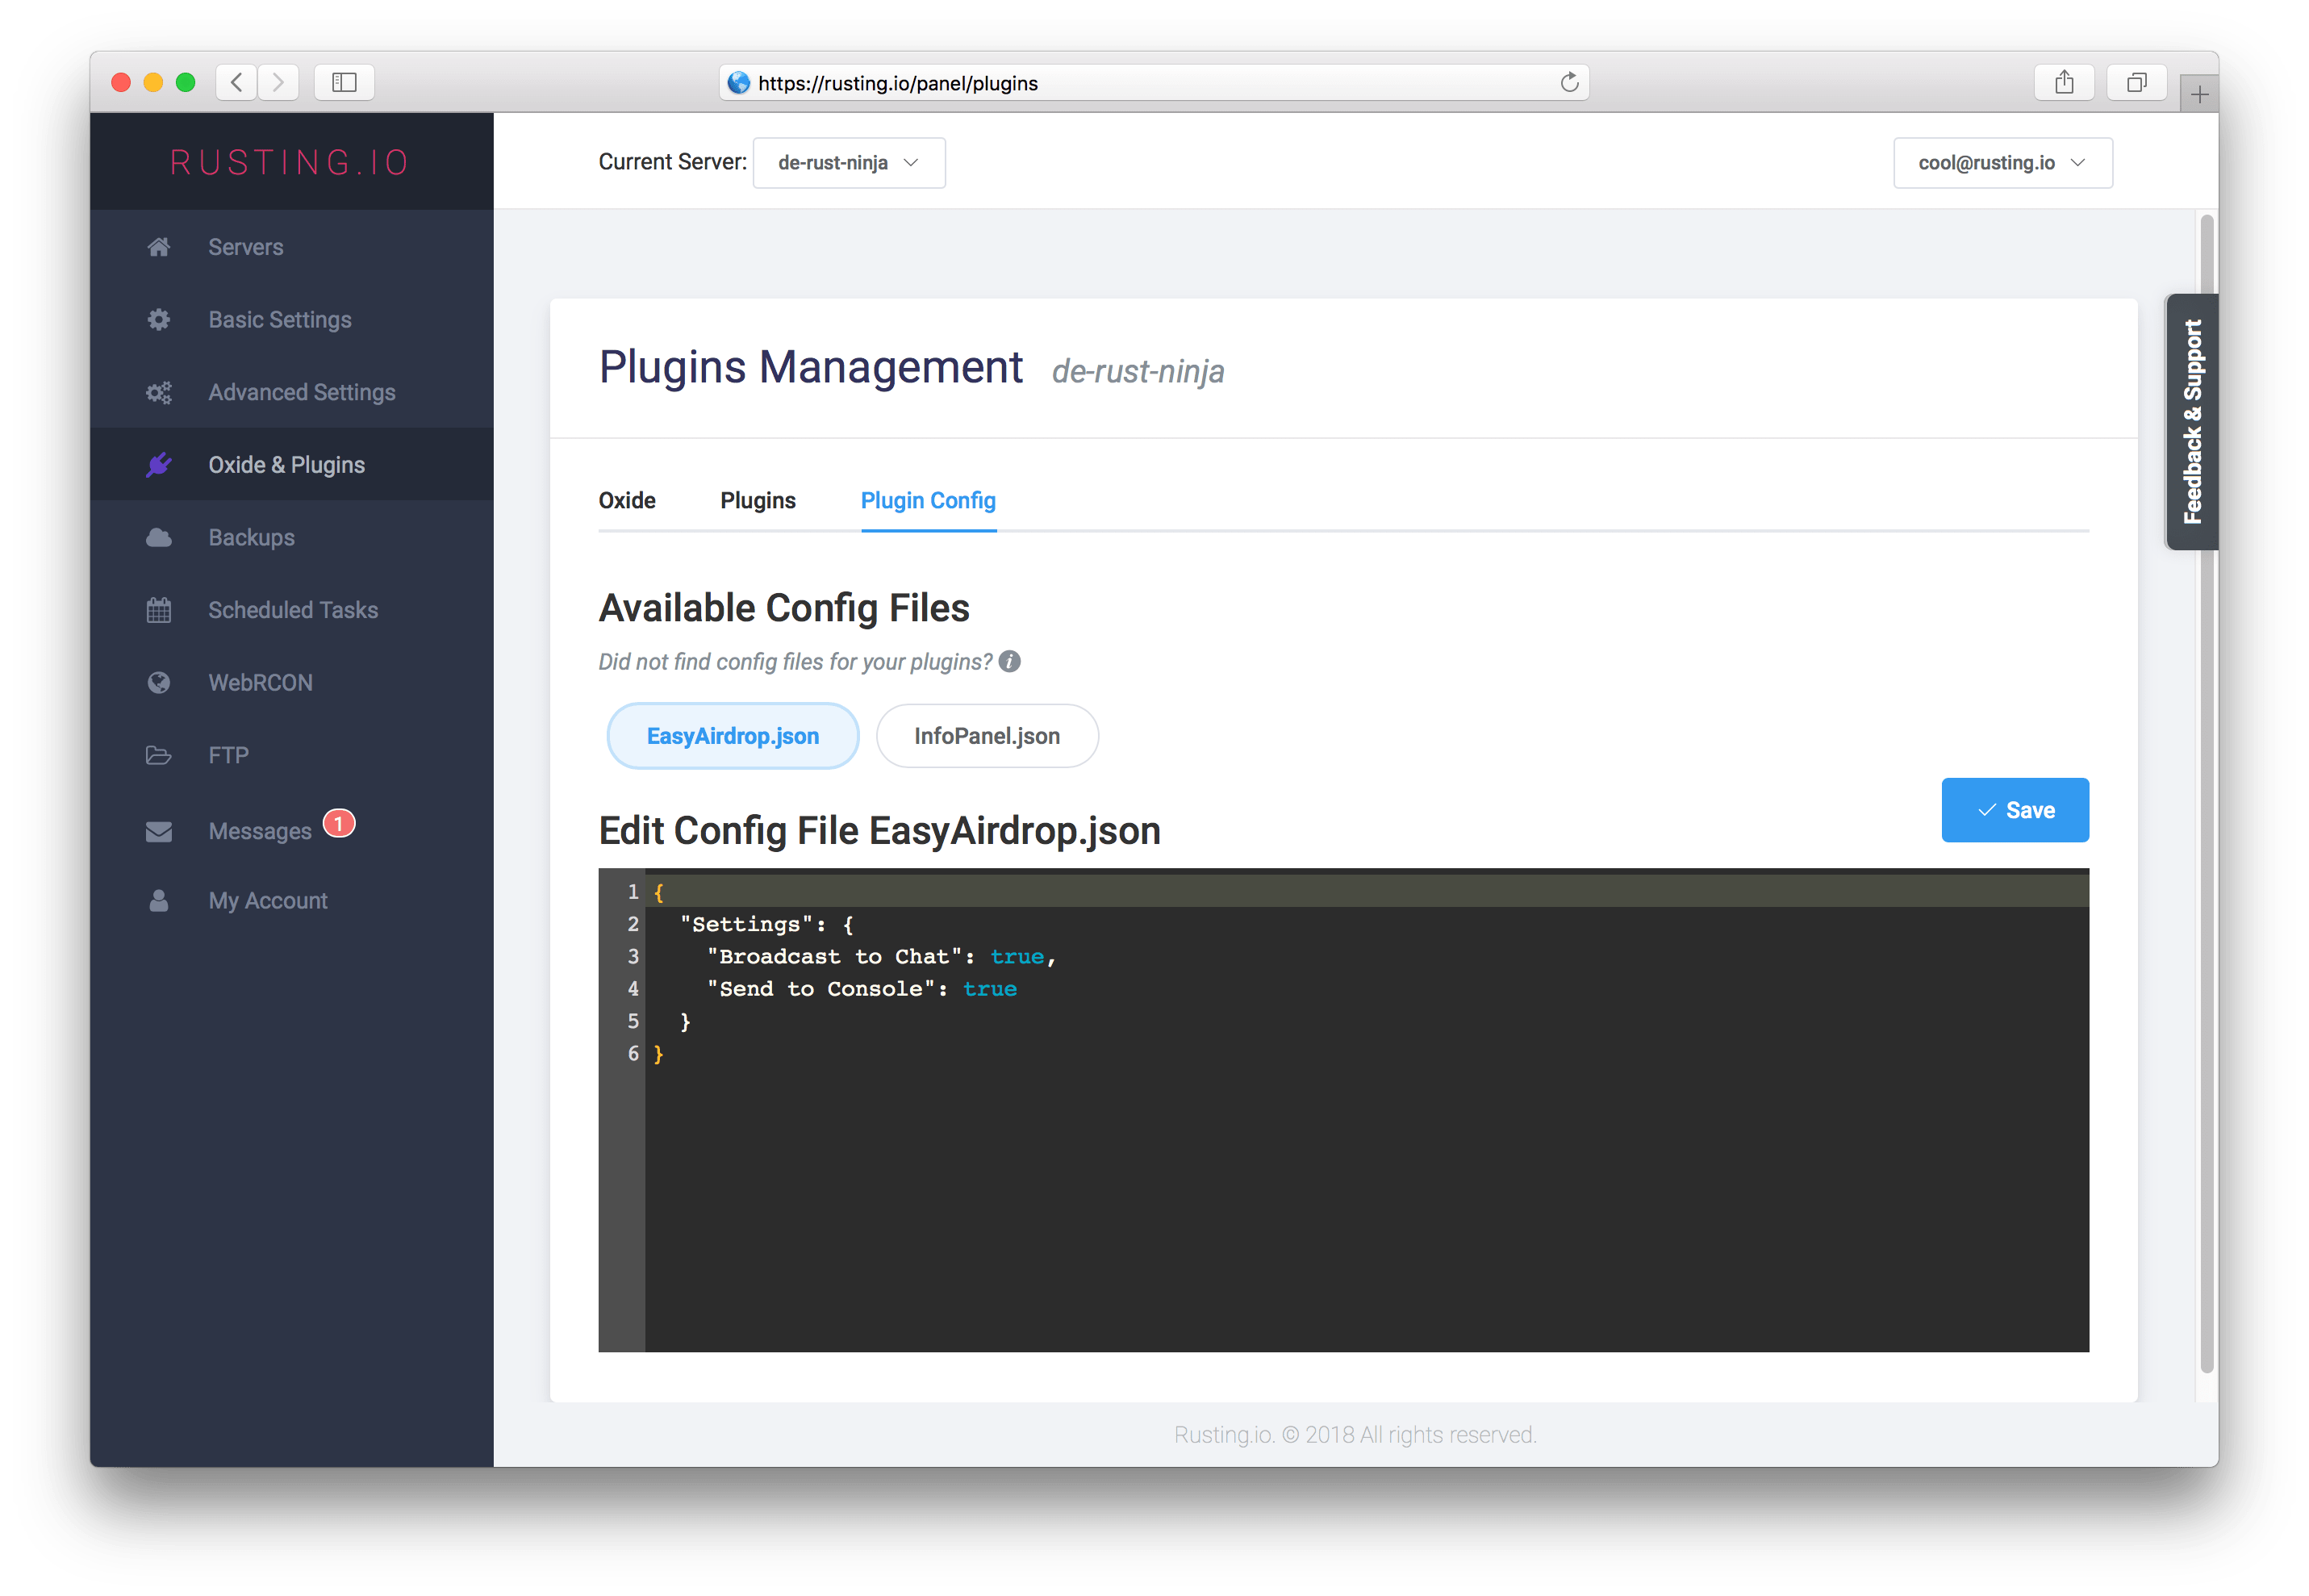Image resolution: width=2309 pixels, height=1596 pixels.
Task: Open the Messages page
Action: coord(292,832)
